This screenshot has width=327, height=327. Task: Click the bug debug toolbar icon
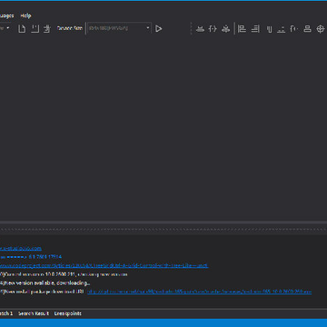pos(225,29)
